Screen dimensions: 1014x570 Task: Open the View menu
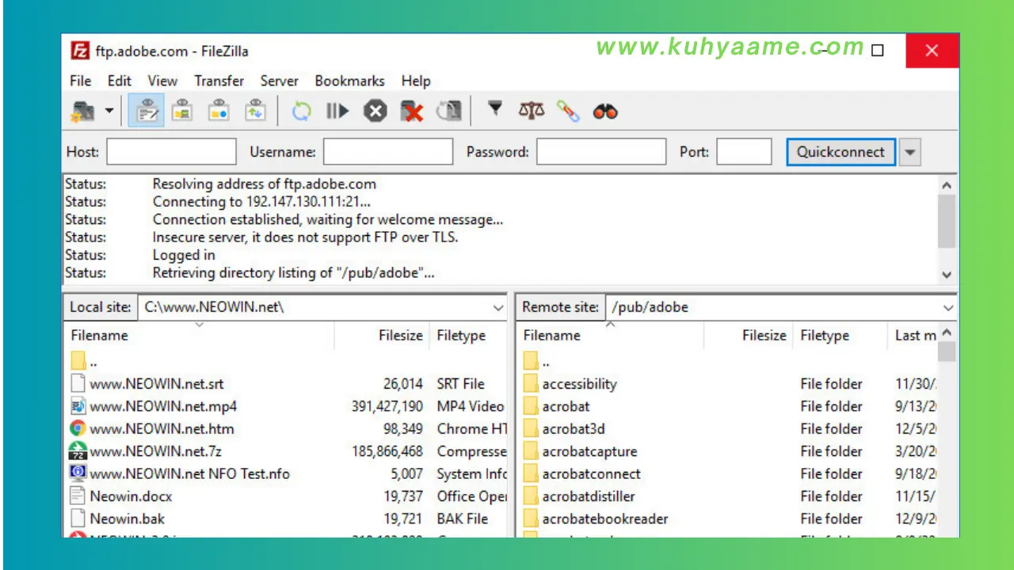coord(162,81)
